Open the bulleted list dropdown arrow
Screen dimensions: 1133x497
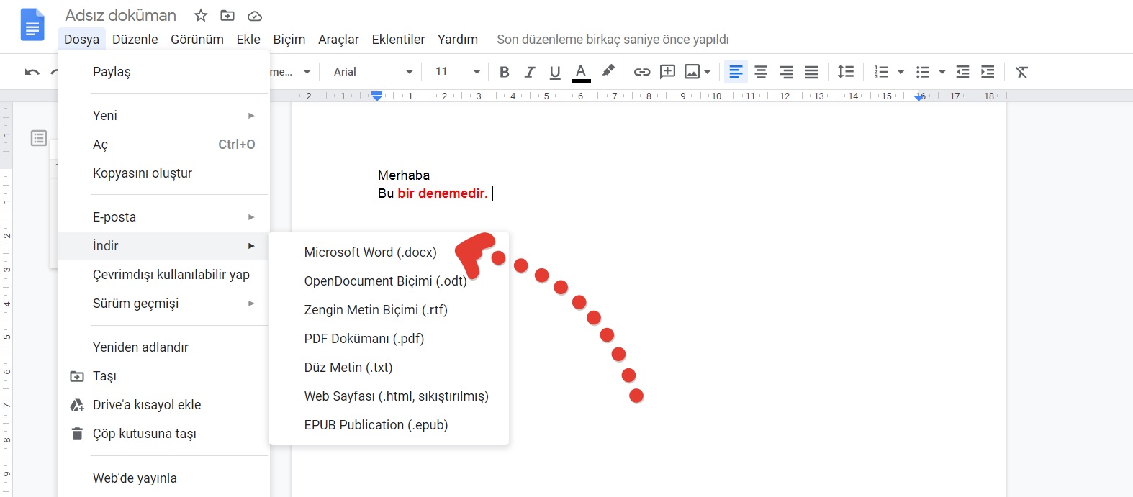point(942,72)
